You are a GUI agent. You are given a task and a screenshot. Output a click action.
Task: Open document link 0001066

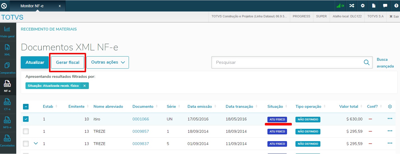pyautogui.click(x=141, y=119)
